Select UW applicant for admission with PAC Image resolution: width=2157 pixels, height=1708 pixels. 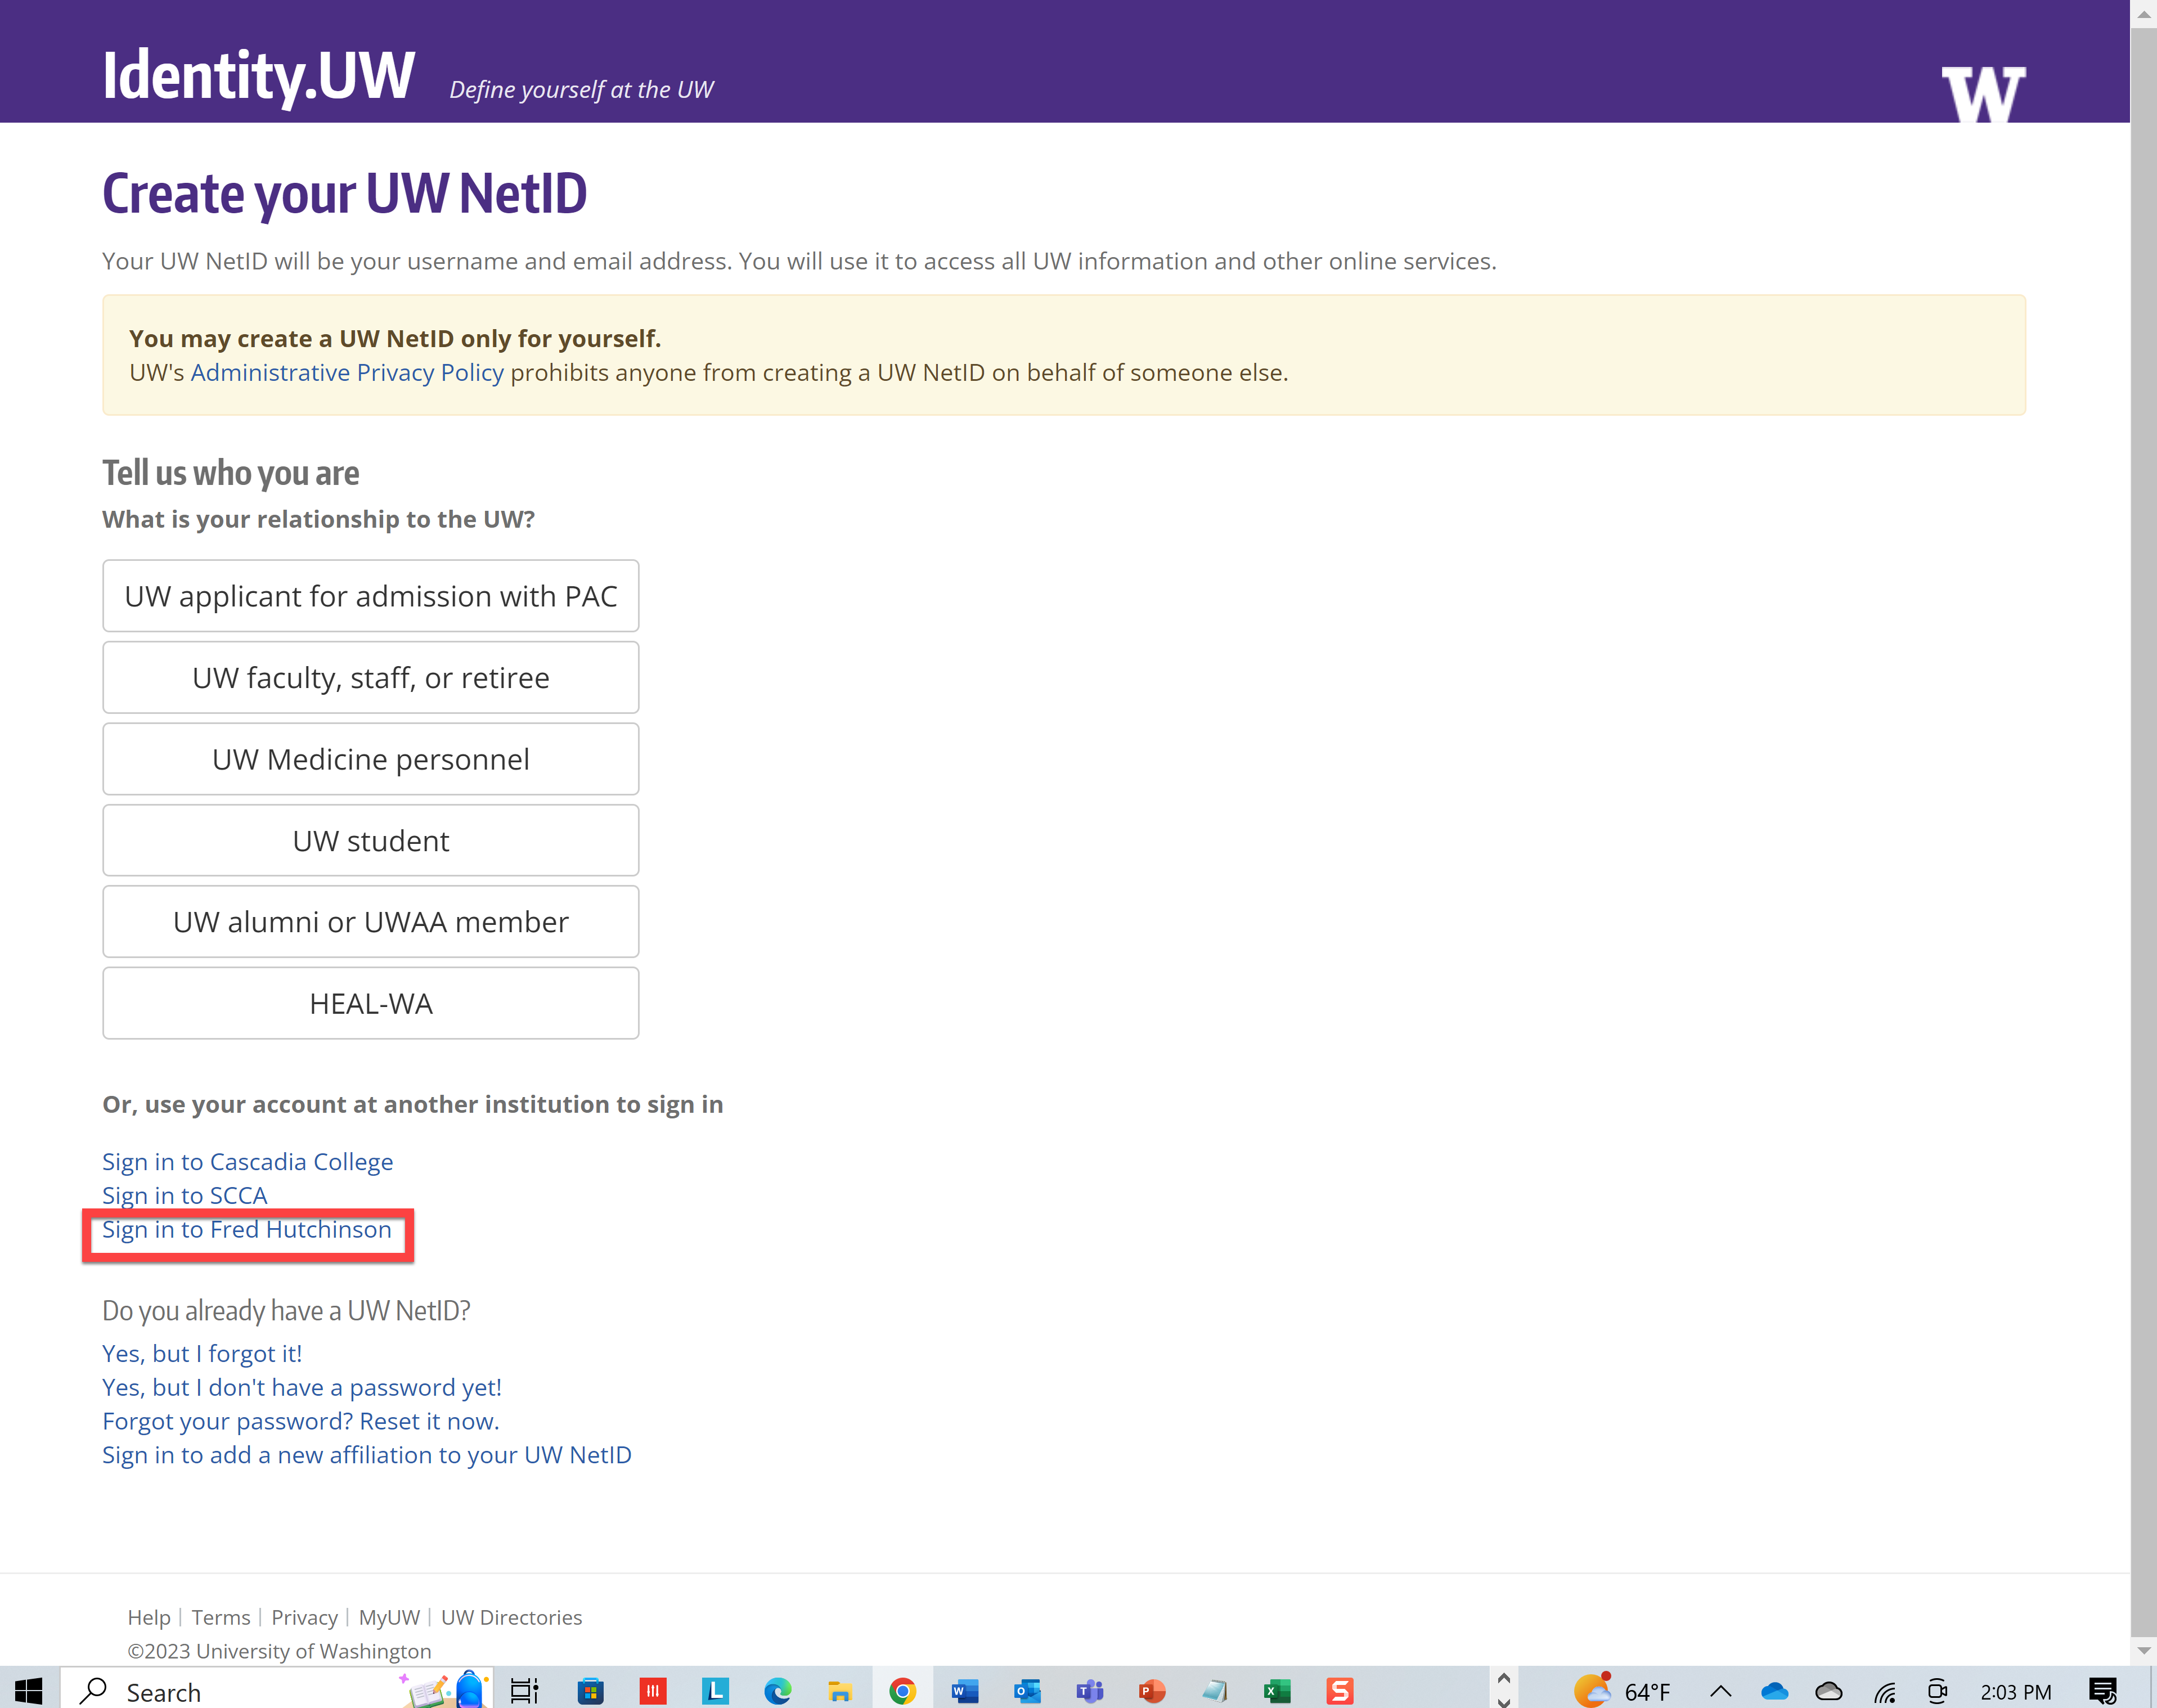coord(370,596)
